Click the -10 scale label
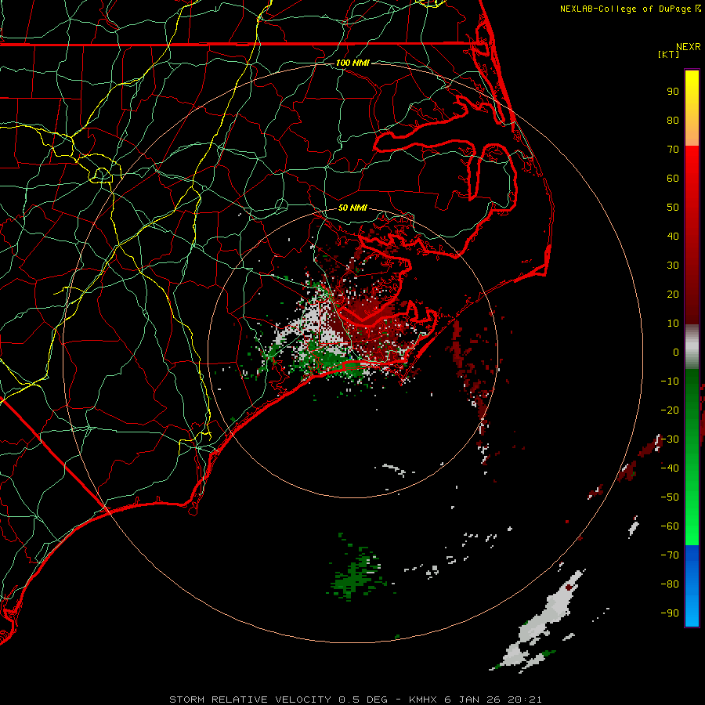This screenshot has height=705, width=705. click(670, 381)
